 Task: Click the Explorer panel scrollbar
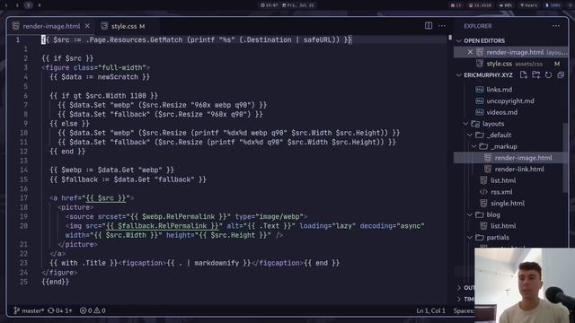pyautogui.click(x=565, y=158)
